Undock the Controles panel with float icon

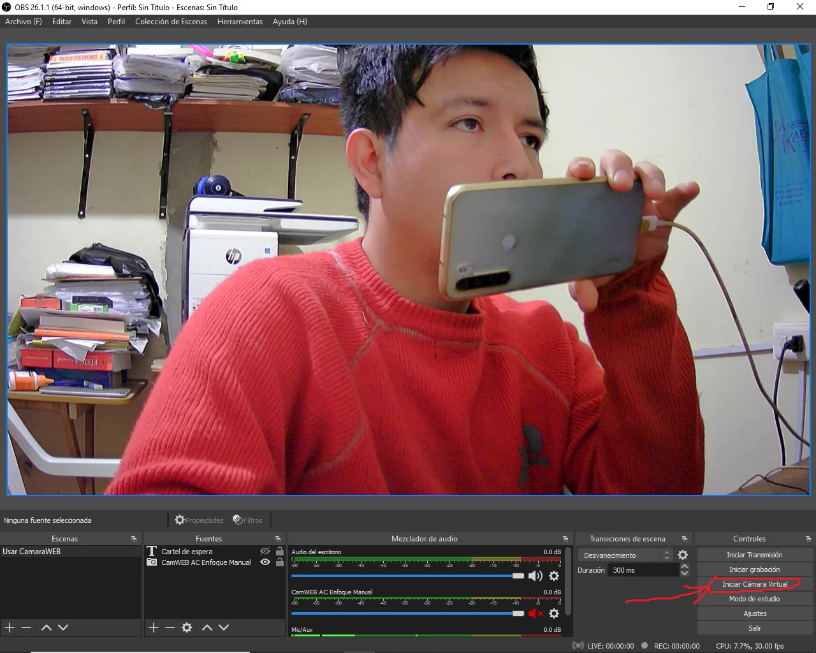808,539
